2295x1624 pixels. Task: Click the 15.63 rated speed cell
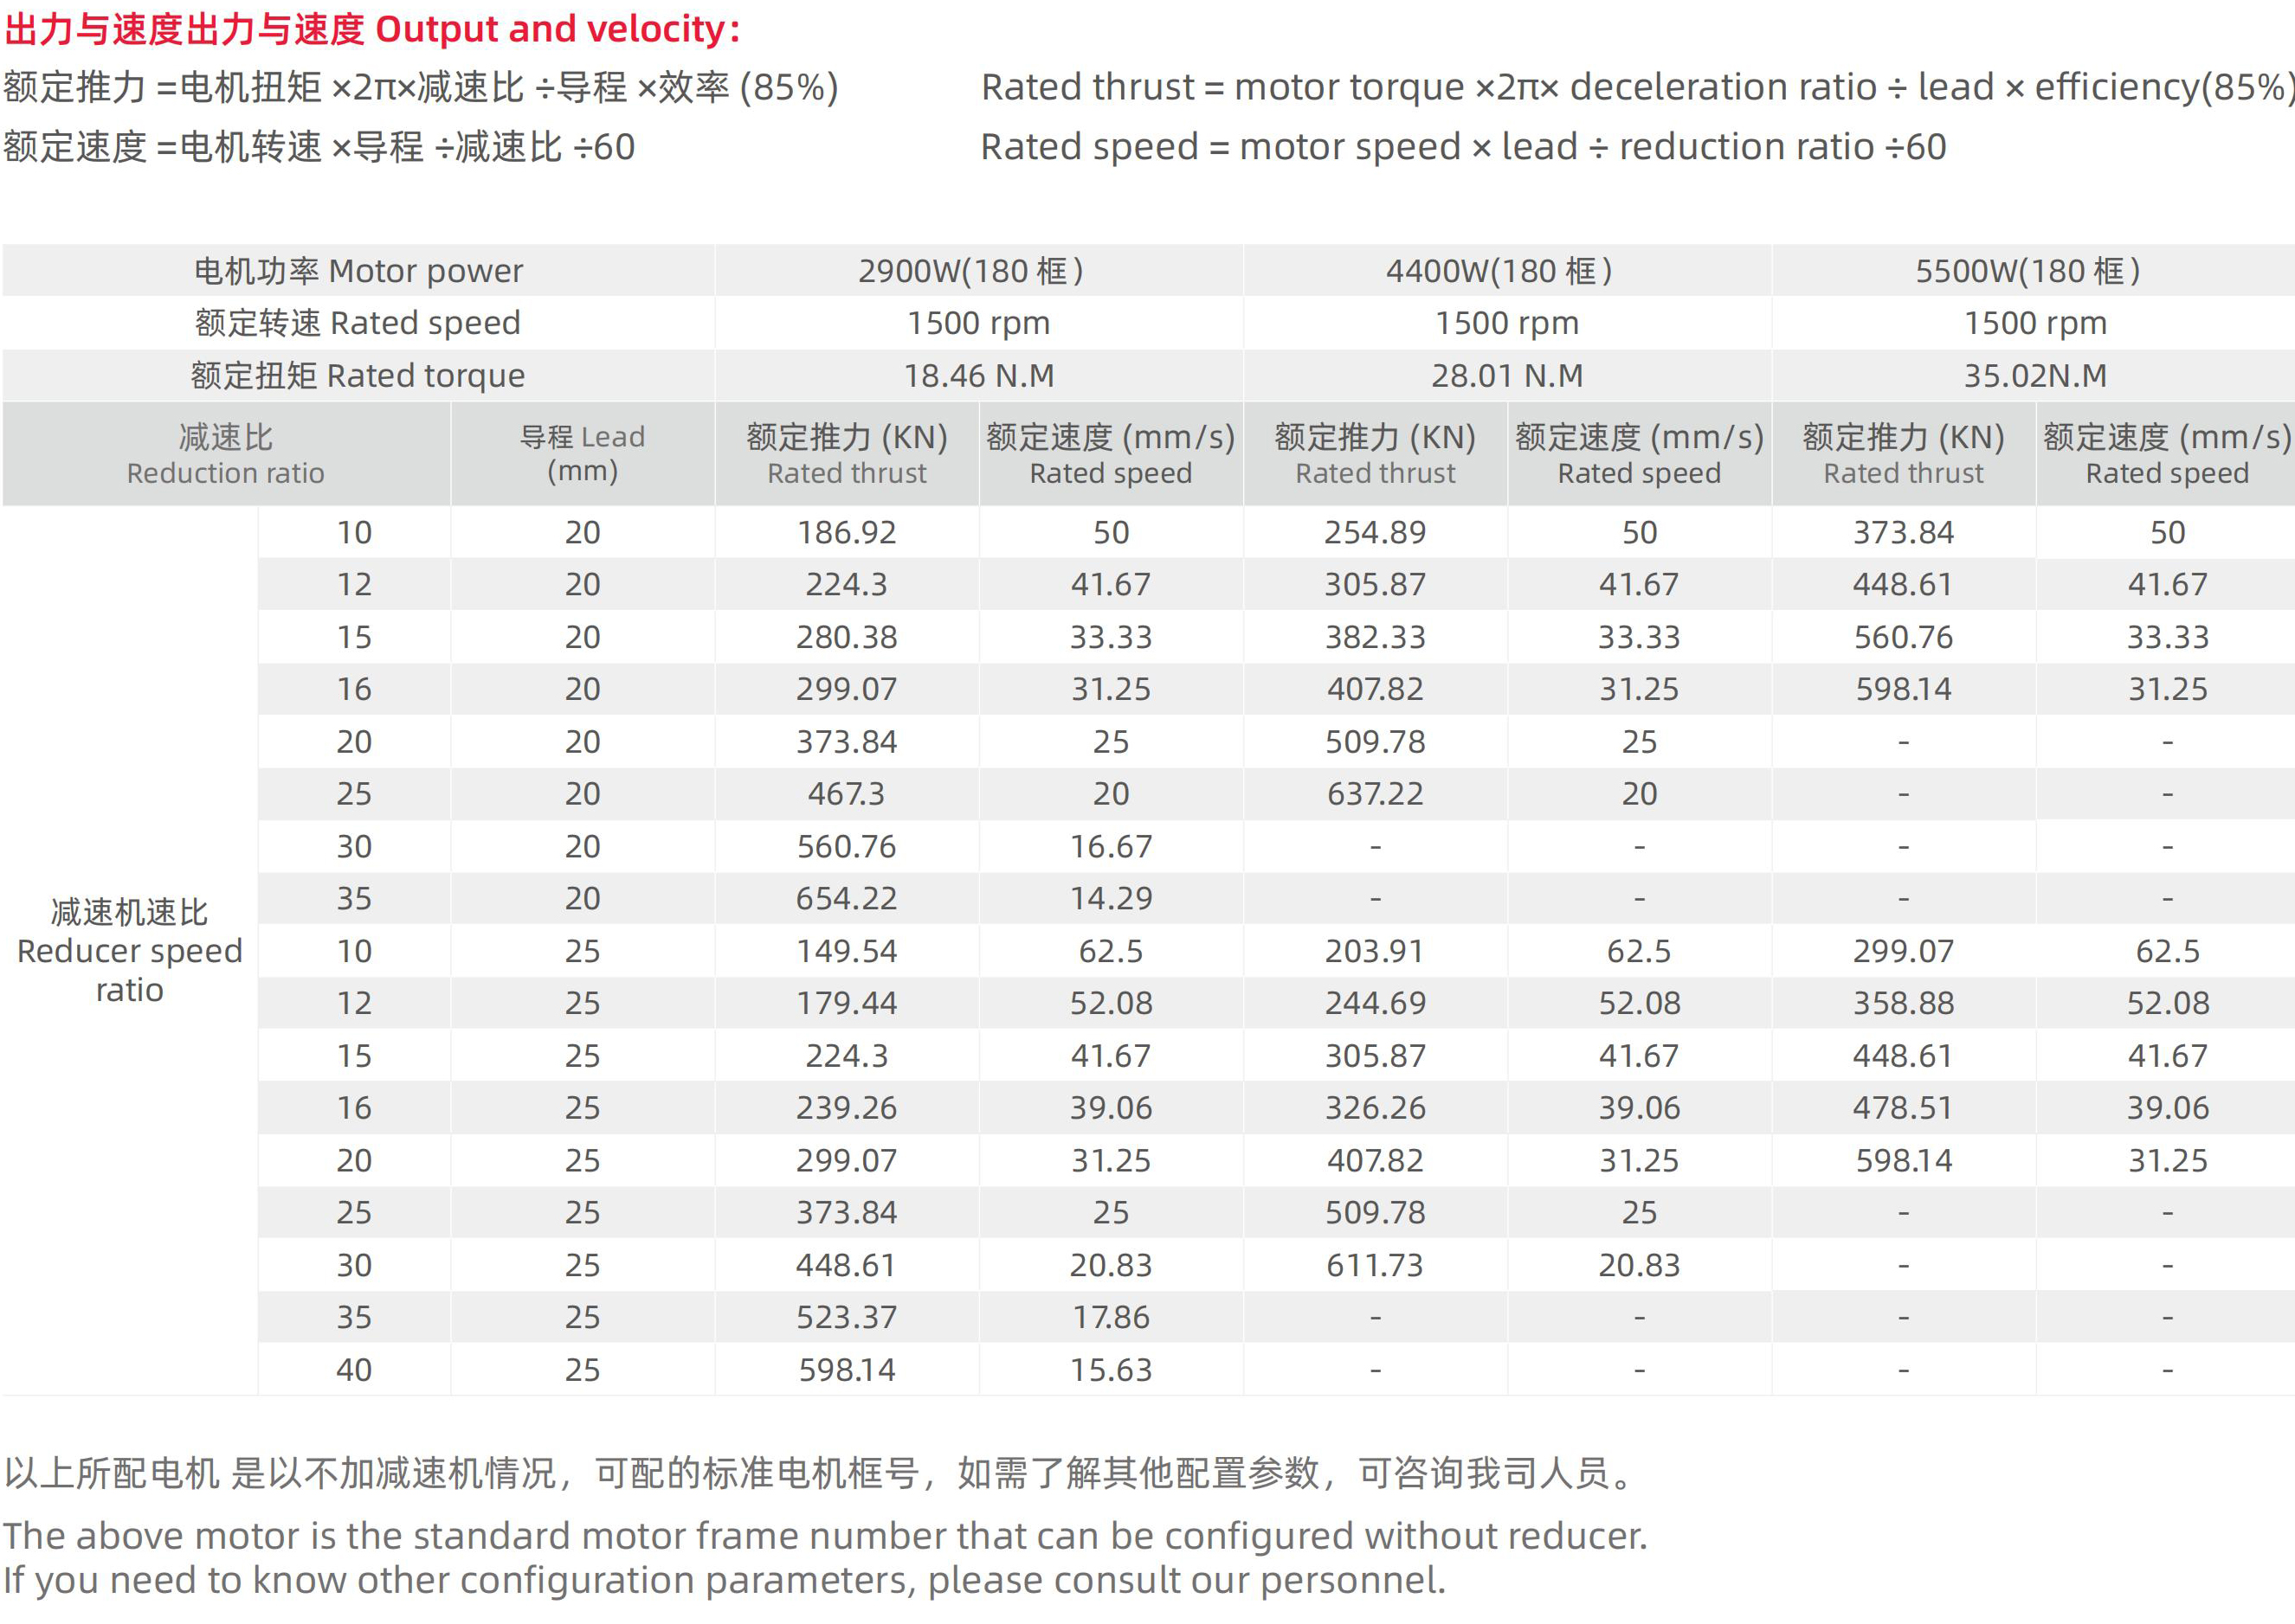pyautogui.click(x=1111, y=1370)
